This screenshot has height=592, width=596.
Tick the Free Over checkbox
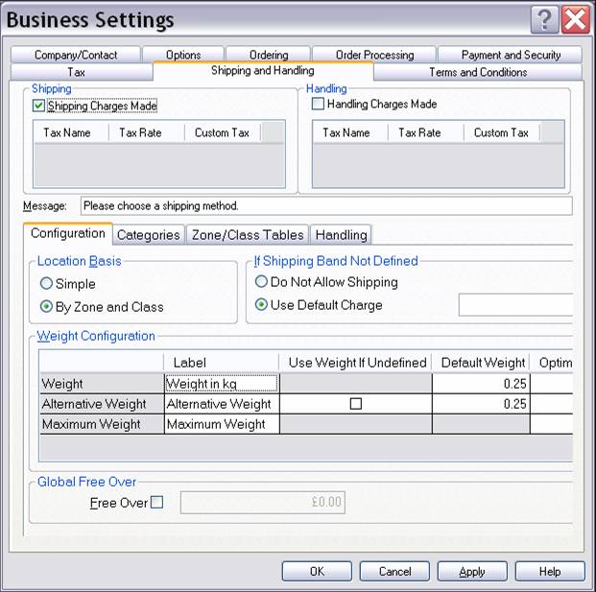(x=157, y=502)
